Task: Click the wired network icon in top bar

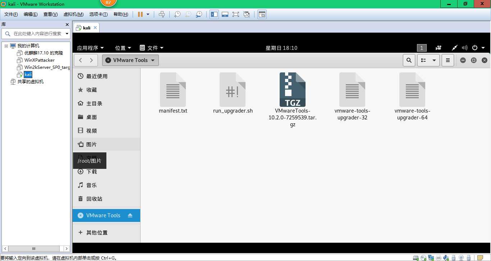Action: [455, 48]
